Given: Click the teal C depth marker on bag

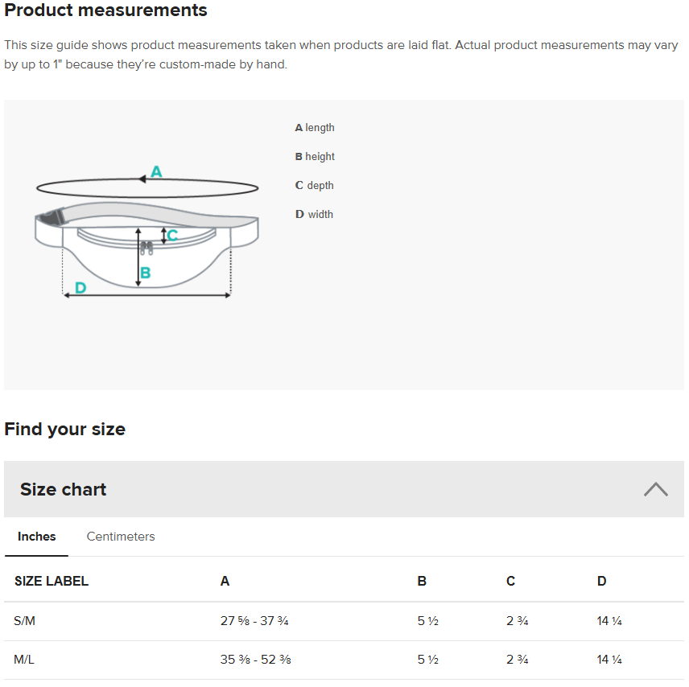Looking at the screenshot, I should 172,236.
